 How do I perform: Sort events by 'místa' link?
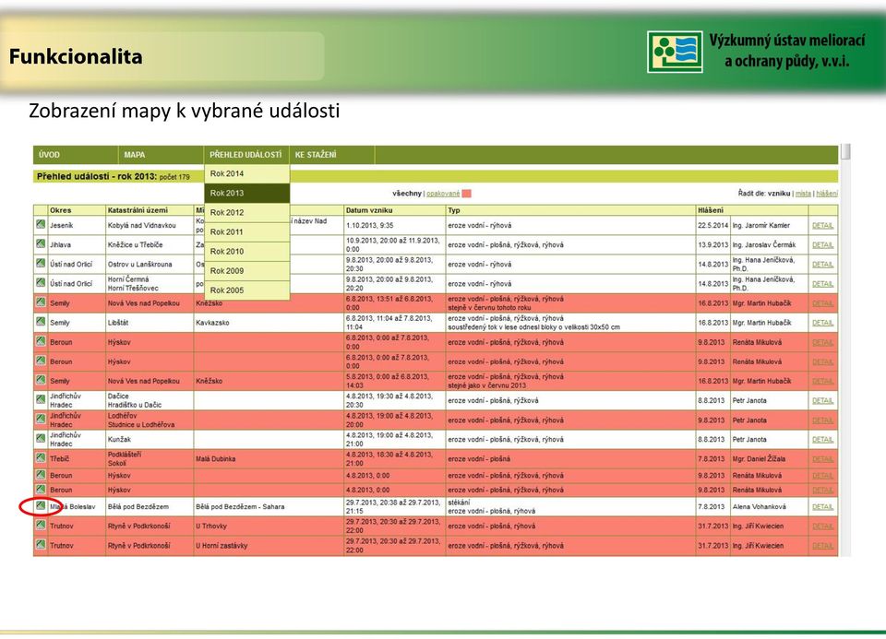pos(803,194)
